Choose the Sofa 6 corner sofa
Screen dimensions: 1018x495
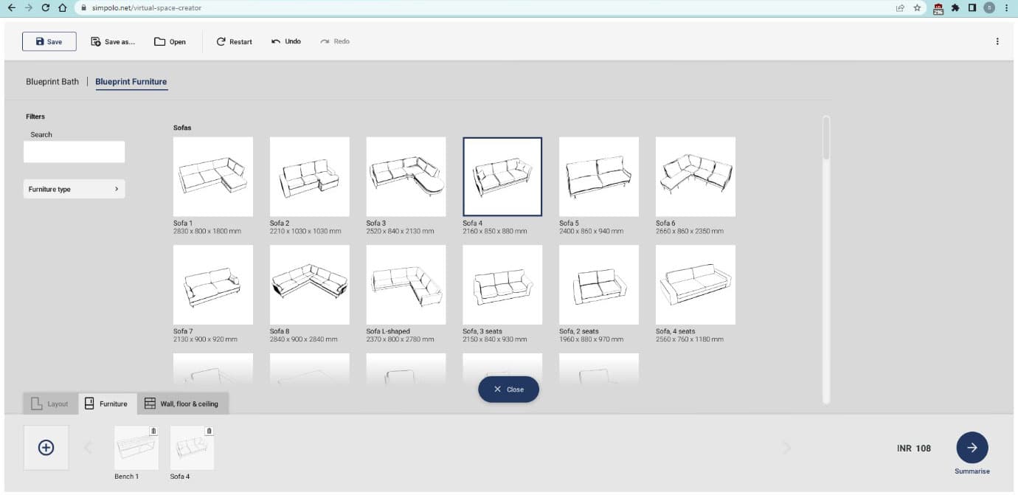pos(696,176)
